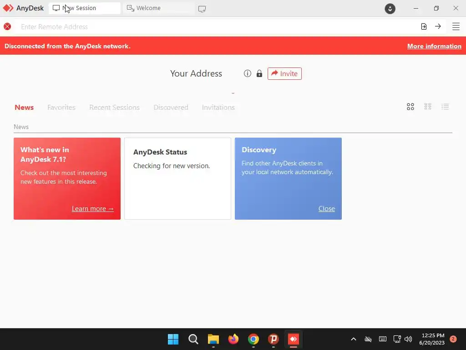Click the touch keyboard tray icon
The width and height of the screenshot is (466, 350).
coord(382,339)
